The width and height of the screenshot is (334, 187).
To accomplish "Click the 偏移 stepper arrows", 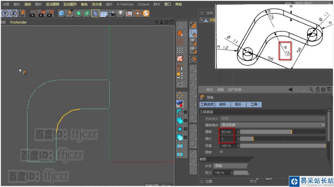I will [238, 132].
